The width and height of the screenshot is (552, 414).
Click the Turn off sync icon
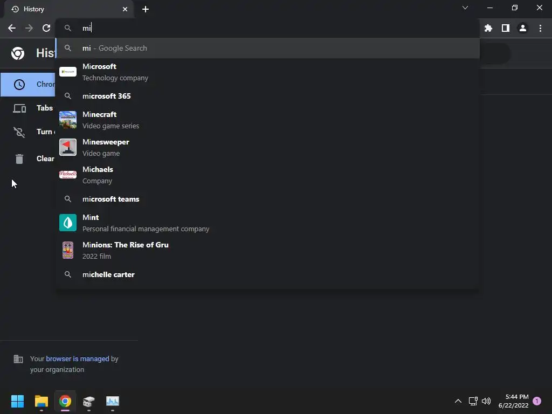[x=19, y=132]
